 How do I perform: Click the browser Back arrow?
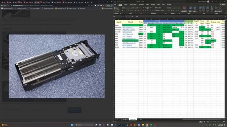[2, 5]
